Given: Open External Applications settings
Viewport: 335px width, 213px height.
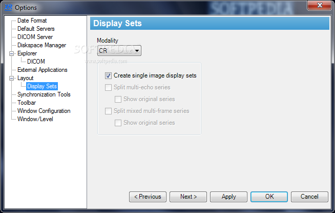Looking at the screenshot, I should pyautogui.click(x=43, y=70).
